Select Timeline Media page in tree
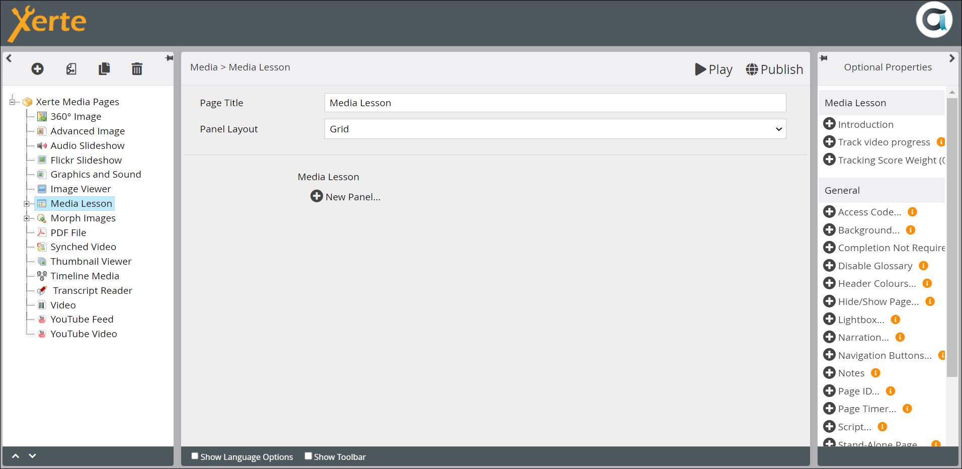Screen dimensions: 962x469 (85, 276)
